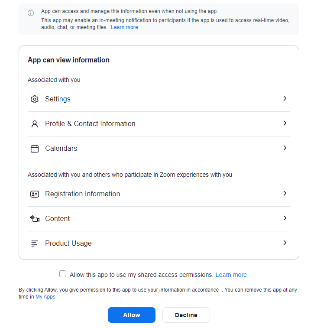The width and height of the screenshot is (314, 328).
Task: Expand Profile & Contact Information chevron
Action: [x=285, y=123]
